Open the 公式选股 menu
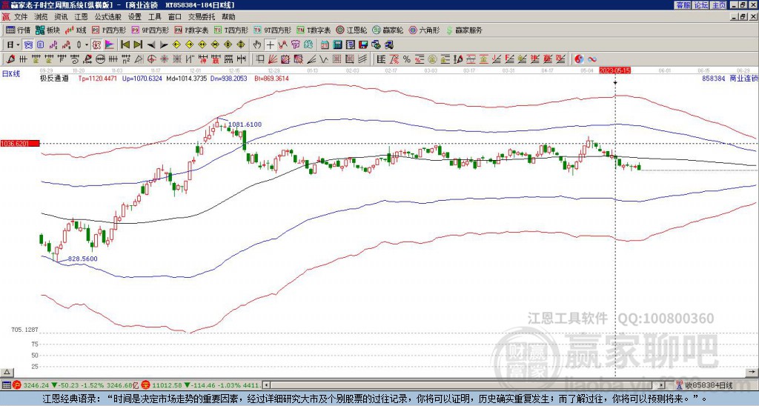This screenshot has width=759, height=406. [107, 16]
